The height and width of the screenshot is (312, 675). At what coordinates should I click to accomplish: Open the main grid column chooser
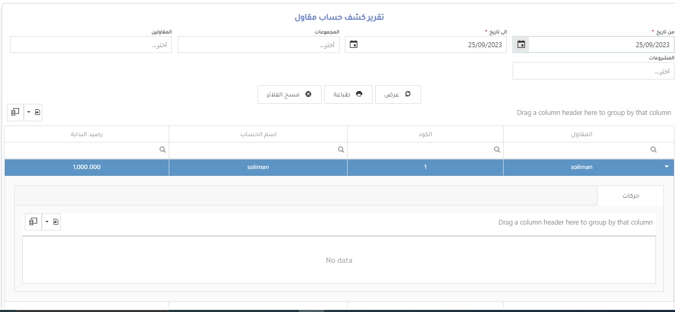(x=15, y=112)
